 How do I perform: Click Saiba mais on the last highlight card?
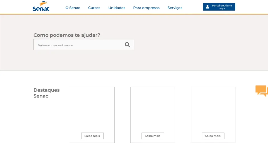(x=213, y=136)
